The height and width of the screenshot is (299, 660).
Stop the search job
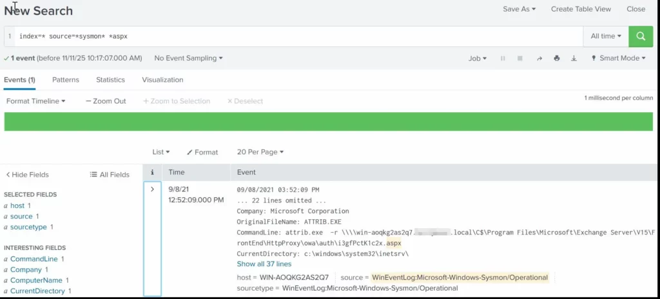click(520, 59)
